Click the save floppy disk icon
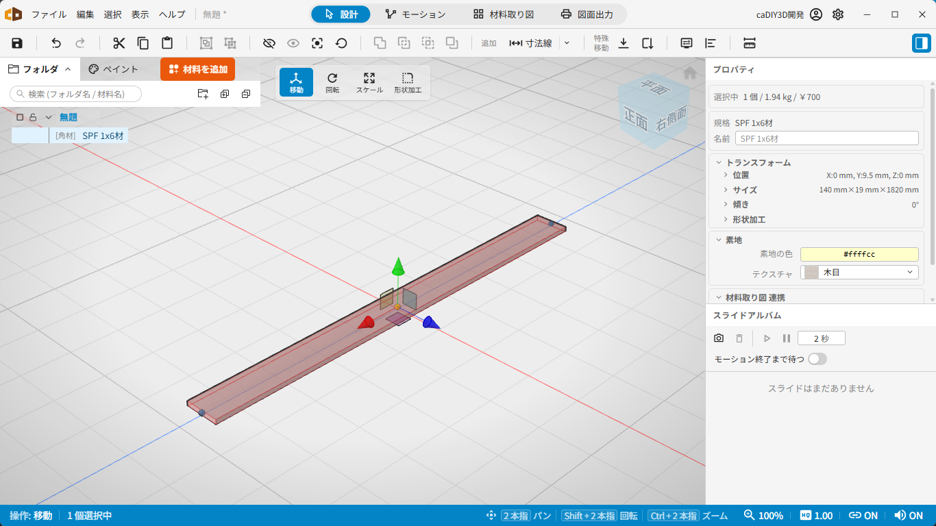 (x=17, y=43)
